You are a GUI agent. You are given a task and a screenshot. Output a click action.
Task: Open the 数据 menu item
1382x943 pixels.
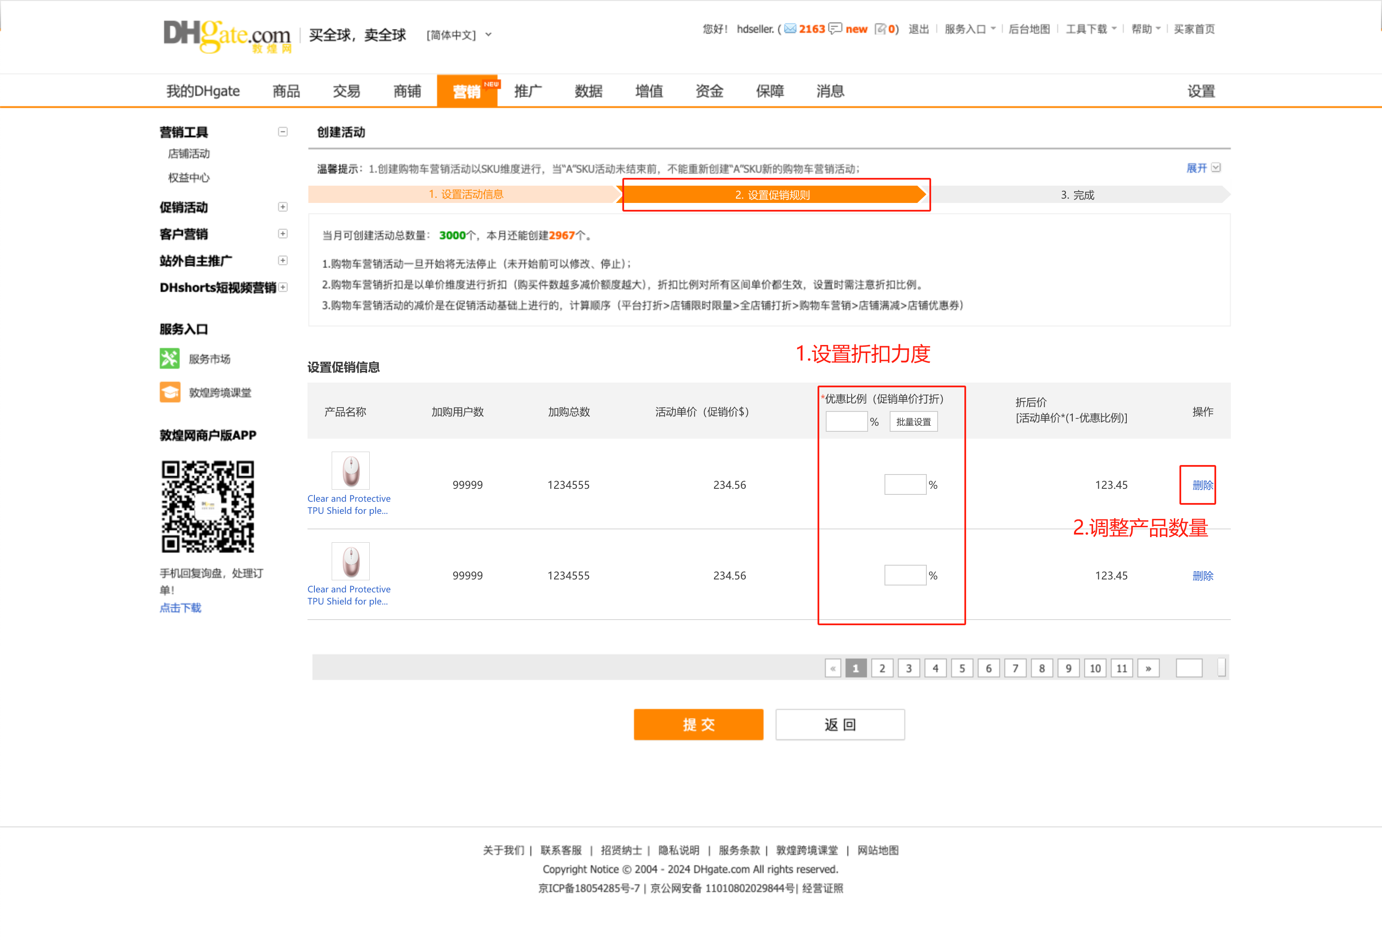pos(587,91)
